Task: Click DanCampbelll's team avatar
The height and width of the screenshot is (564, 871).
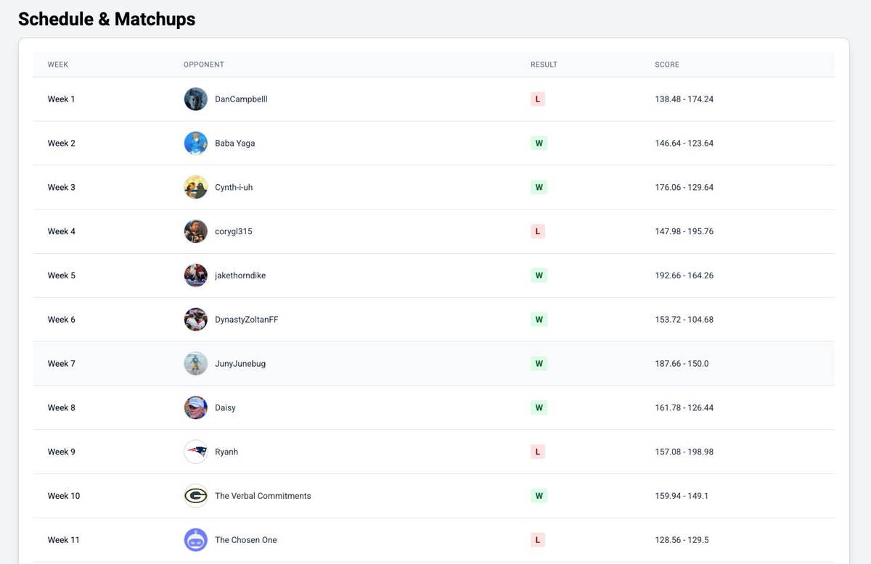Action: (195, 99)
